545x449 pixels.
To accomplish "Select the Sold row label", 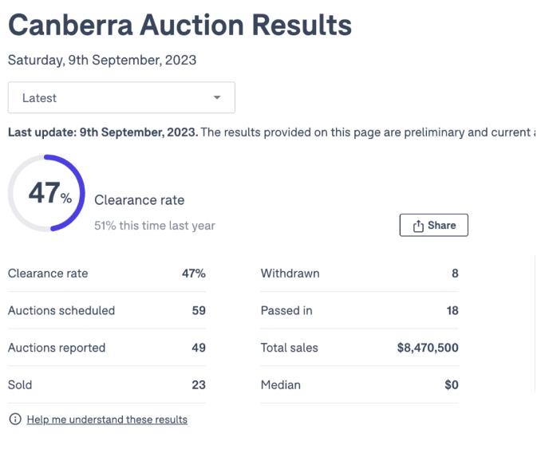I will 20,385.
